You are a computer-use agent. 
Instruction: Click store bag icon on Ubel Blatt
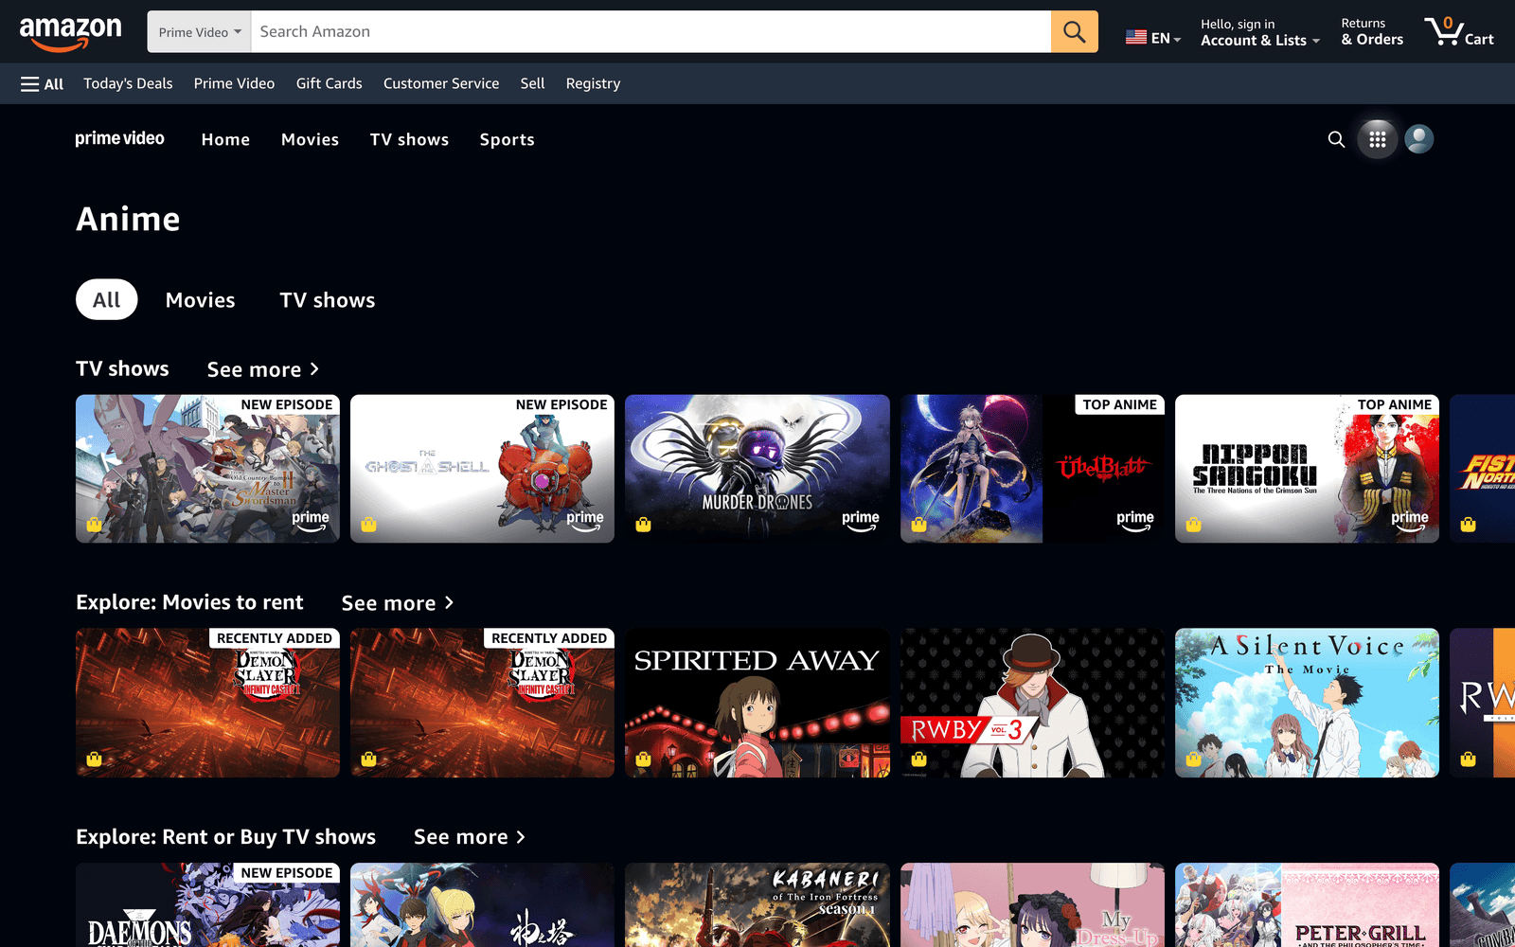coord(918,525)
